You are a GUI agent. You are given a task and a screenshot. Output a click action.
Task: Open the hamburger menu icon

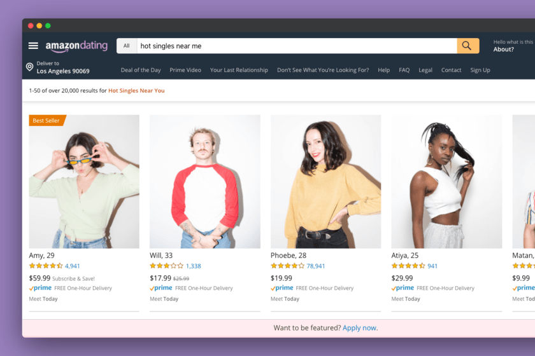coord(33,46)
